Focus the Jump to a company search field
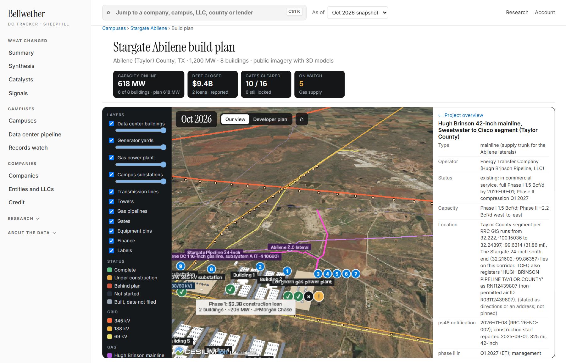 (x=204, y=13)
